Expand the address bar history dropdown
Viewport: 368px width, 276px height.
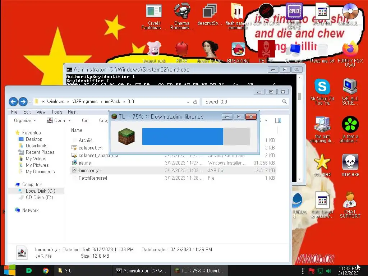pyautogui.click(x=188, y=102)
